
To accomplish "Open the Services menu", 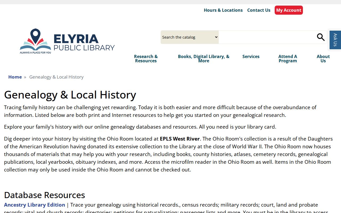I will (x=251, y=56).
